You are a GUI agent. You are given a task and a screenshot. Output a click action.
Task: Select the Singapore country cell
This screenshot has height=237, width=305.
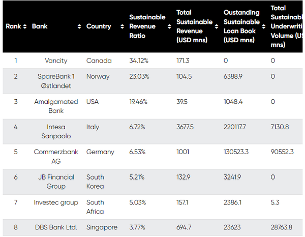click(x=102, y=227)
